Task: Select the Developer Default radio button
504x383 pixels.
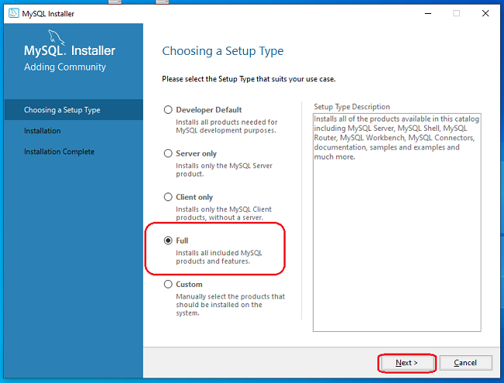Action: coord(168,110)
